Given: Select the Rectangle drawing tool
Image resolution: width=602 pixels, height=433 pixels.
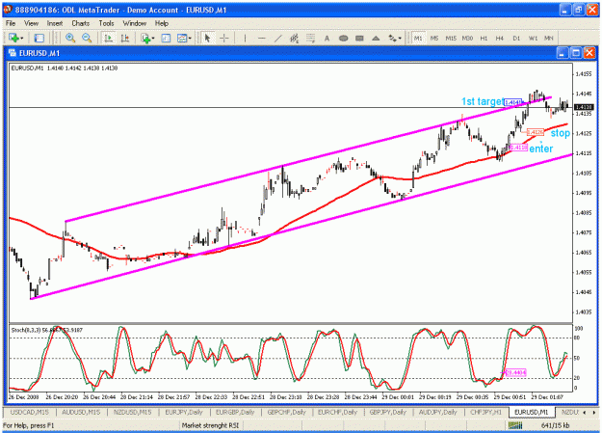Looking at the screenshot, I should click(359, 38).
